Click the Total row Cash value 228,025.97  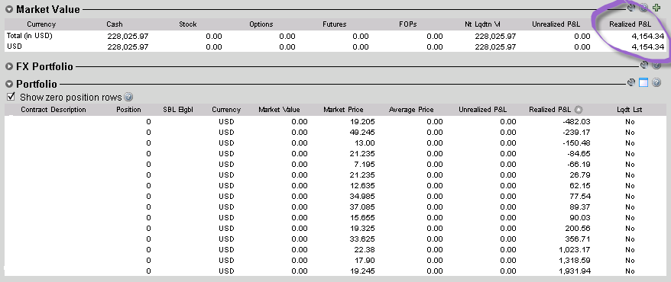128,37
